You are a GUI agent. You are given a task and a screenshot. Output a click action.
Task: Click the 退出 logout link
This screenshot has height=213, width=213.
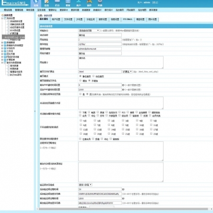coord(155,2)
